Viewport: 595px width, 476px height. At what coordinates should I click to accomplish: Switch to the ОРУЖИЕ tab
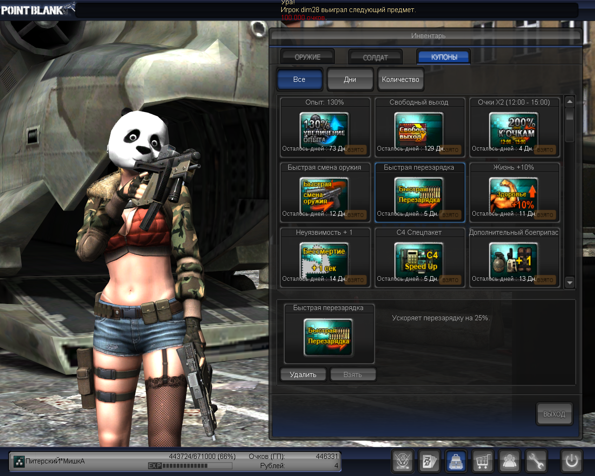pos(308,57)
